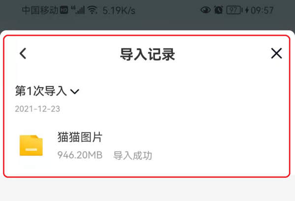Tap the 导入成功 status text
The width and height of the screenshot is (295, 201).
coord(133,155)
